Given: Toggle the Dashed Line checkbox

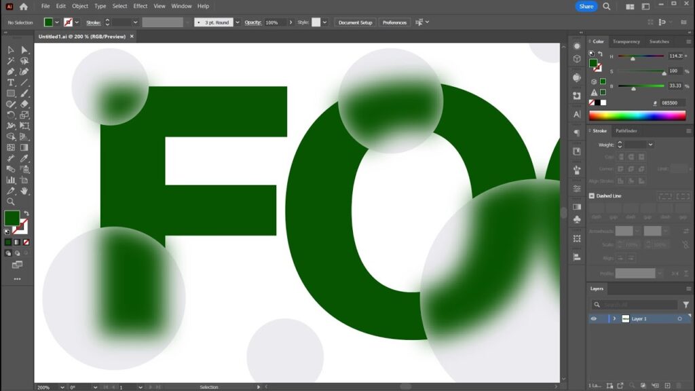Looking at the screenshot, I should tap(592, 195).
